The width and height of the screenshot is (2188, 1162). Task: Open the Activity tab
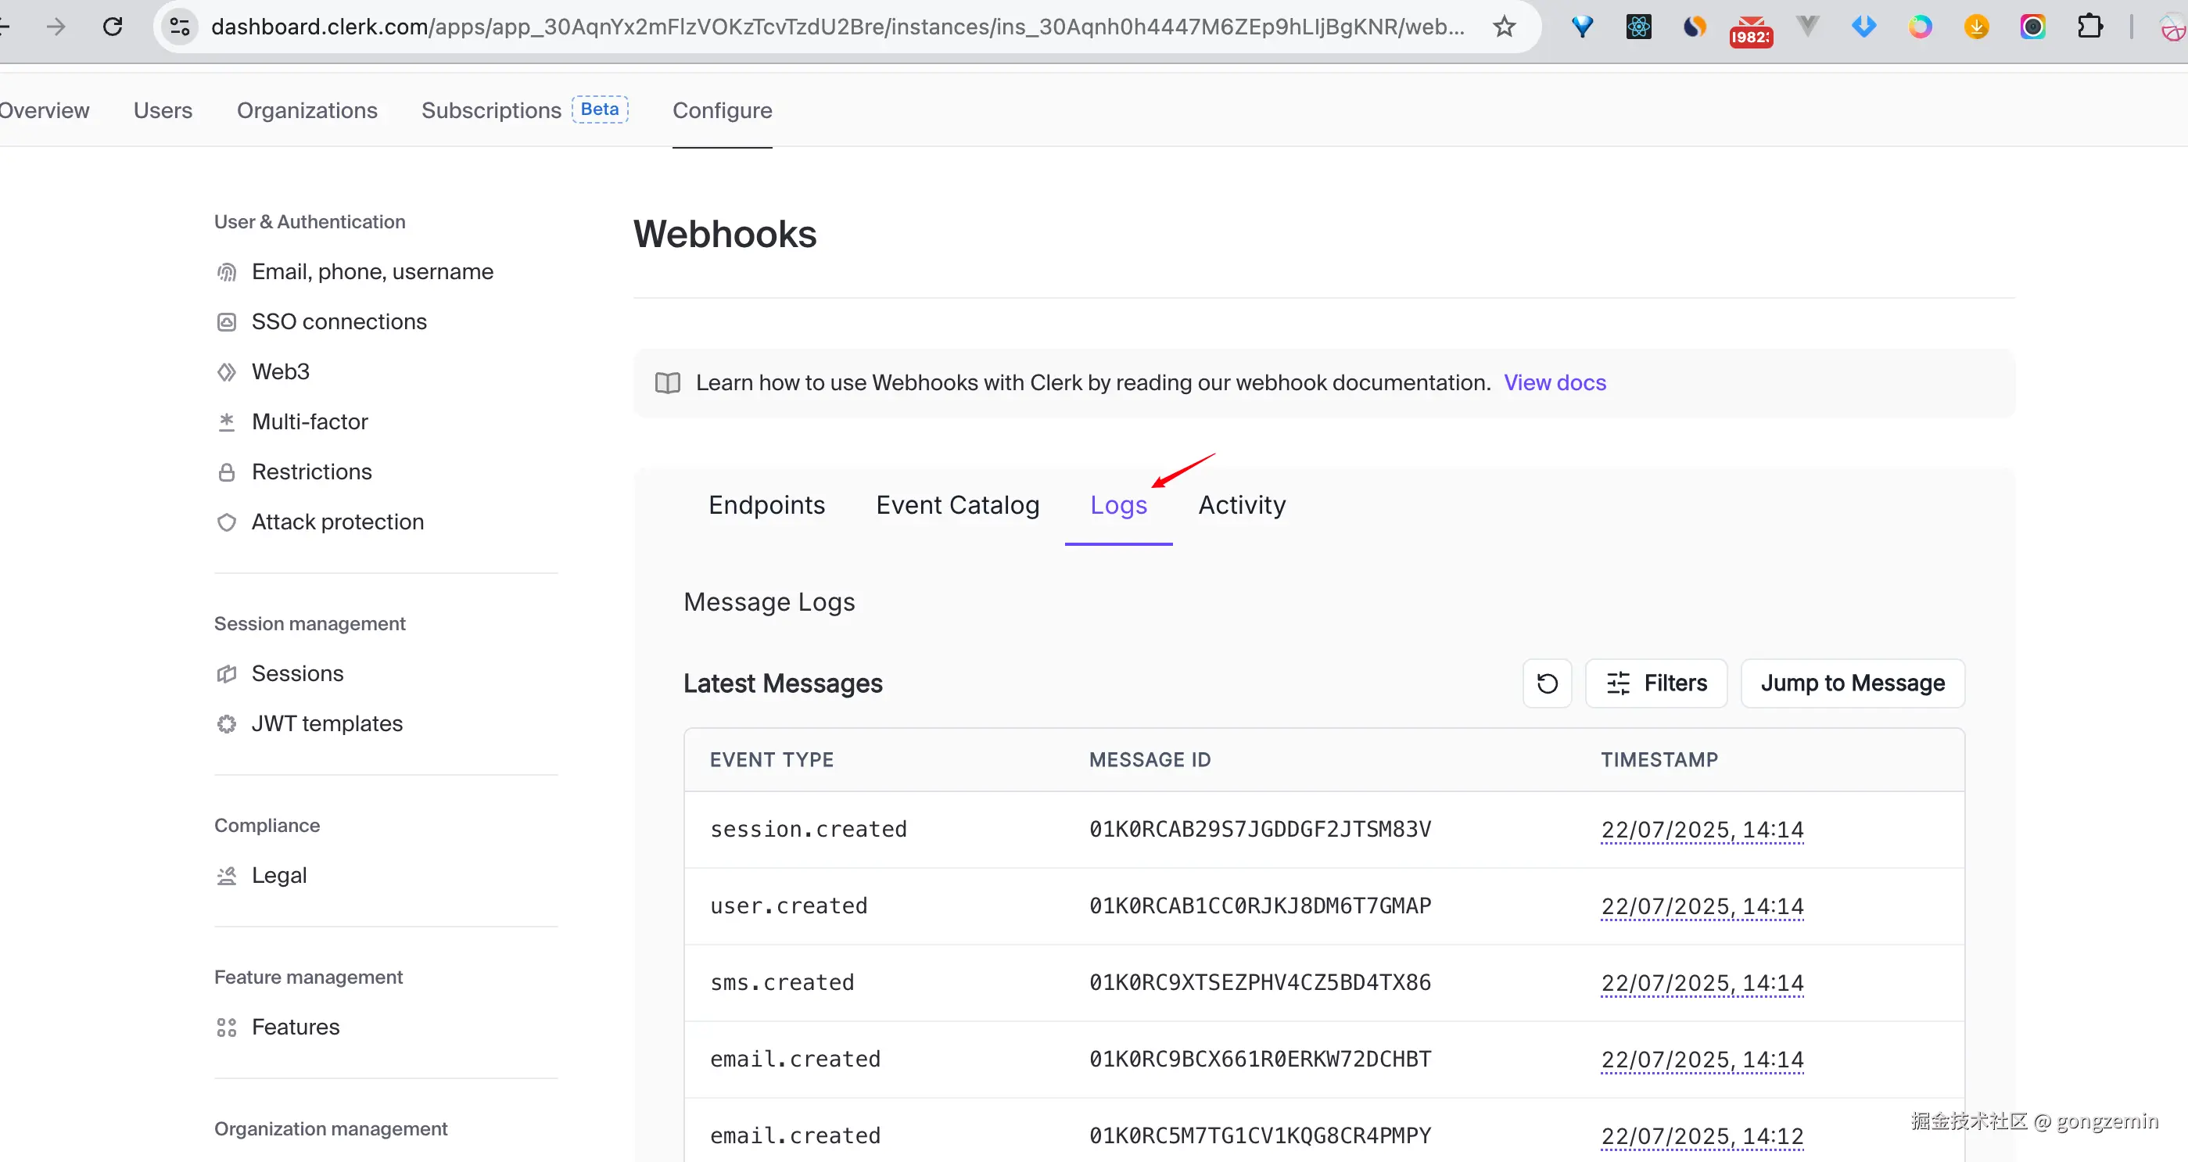click(x=1241, y=505)
